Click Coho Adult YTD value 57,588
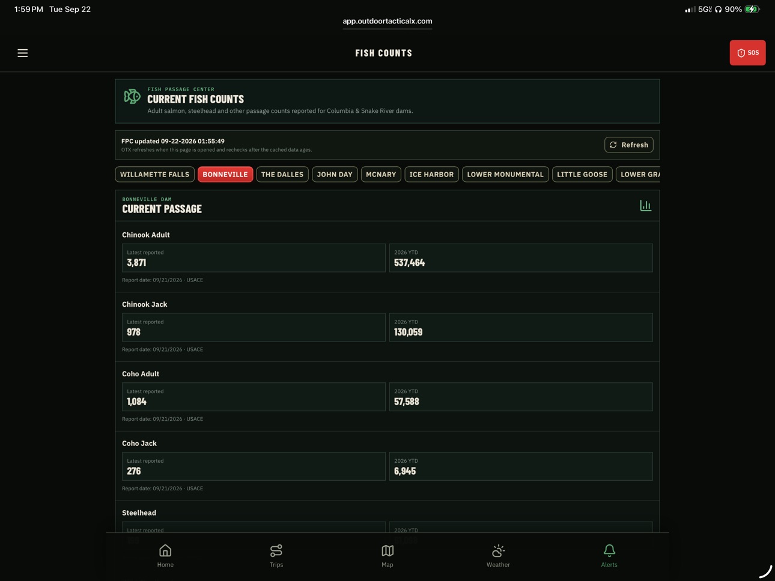Image resolution: width=775 pixels, height=581 pixels. (x=407, y=402)
